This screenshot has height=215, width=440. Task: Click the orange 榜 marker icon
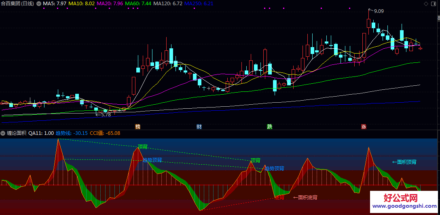pyautogui.click(x=138, y=127)
